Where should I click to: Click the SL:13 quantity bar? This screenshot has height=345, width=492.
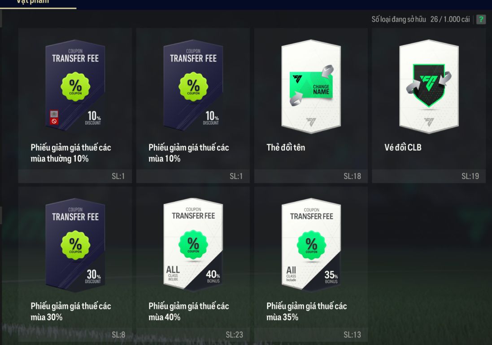(311, 335)
